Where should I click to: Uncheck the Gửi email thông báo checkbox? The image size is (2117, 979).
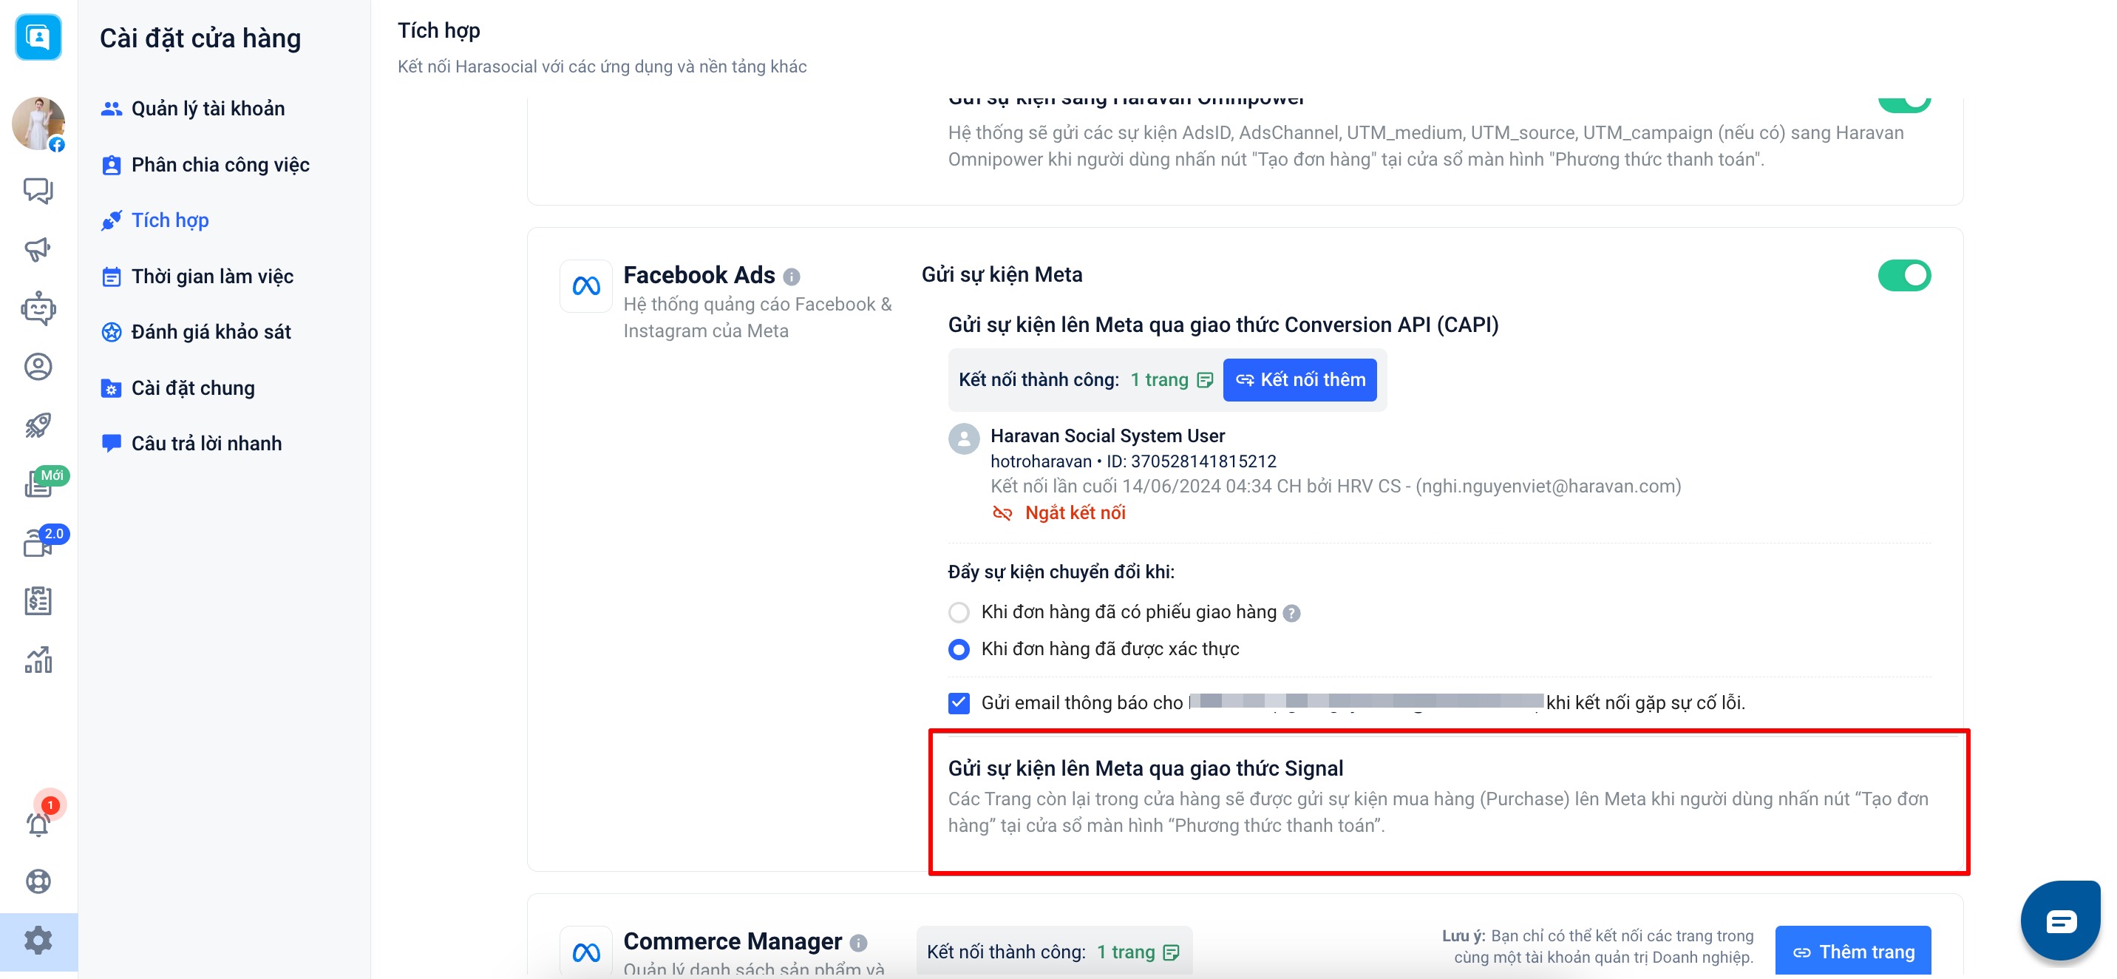coord(958,702)
